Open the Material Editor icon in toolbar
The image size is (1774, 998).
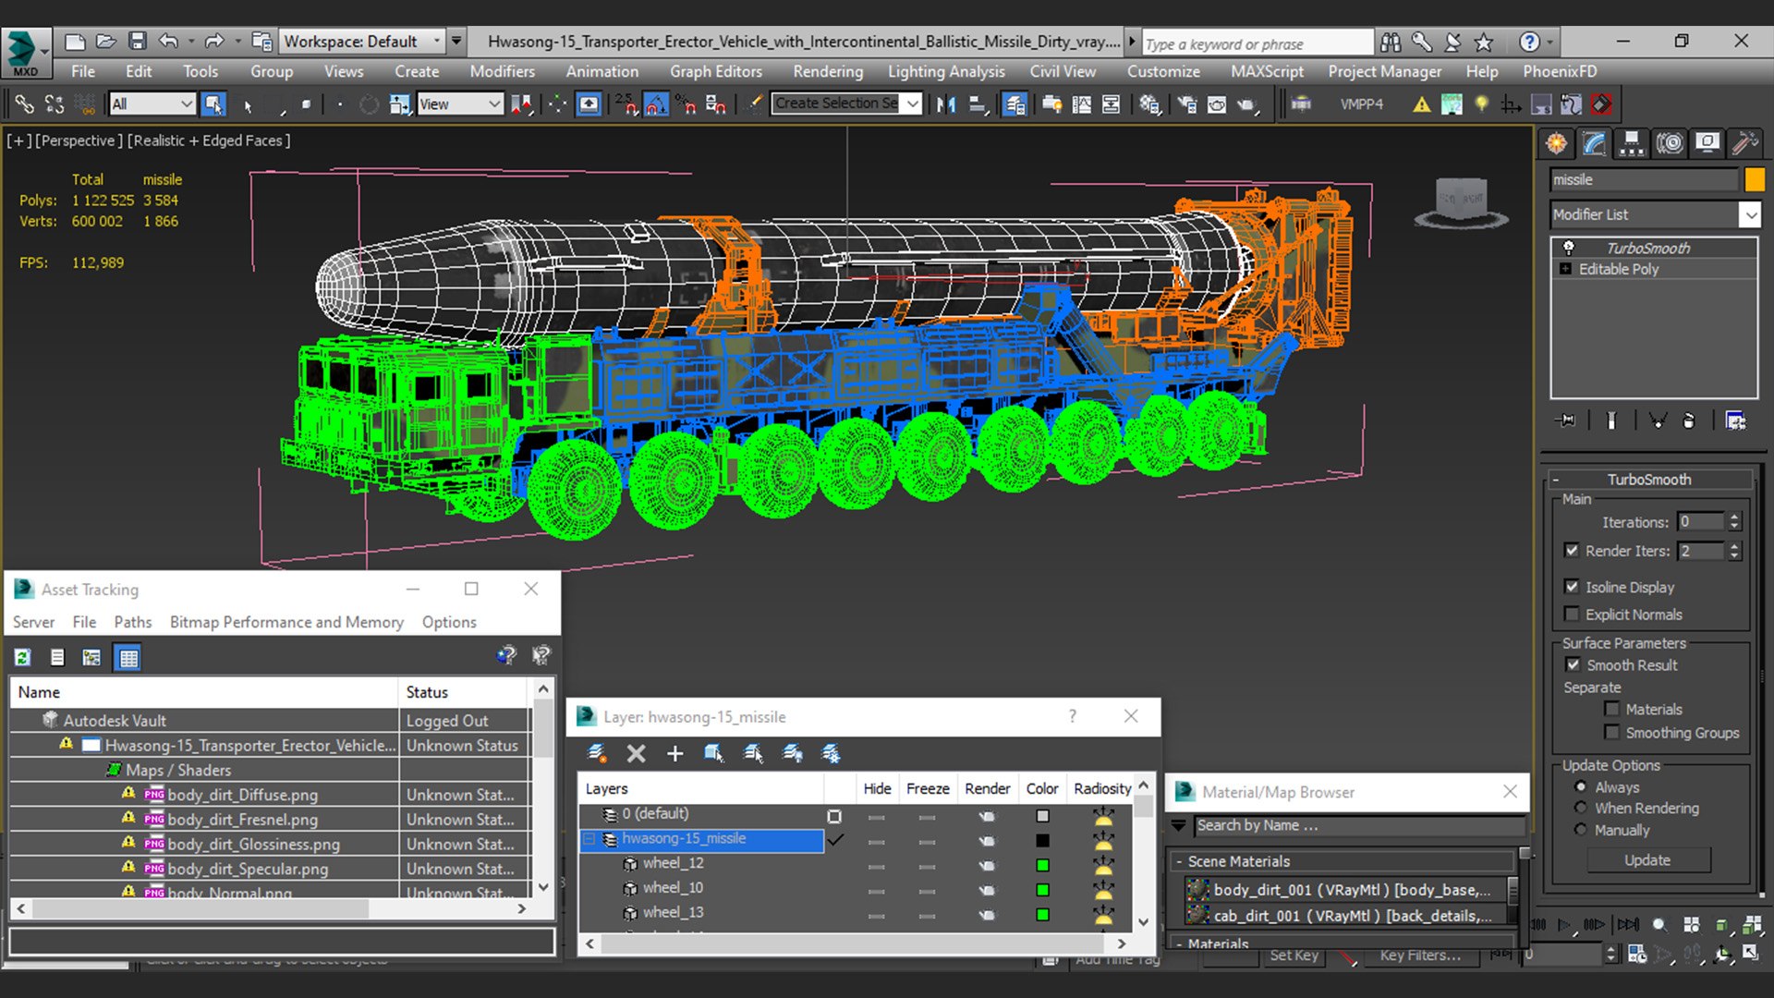[1149, 104]
